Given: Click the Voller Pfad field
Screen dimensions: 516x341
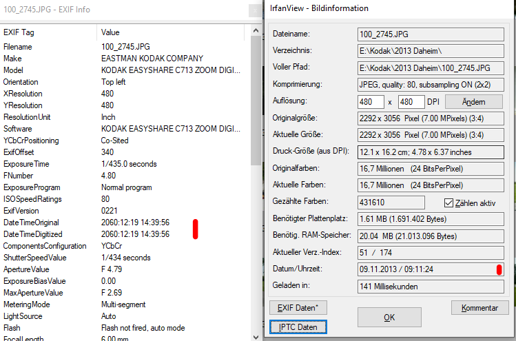Looking at the screenshot, I should point(431,68).
